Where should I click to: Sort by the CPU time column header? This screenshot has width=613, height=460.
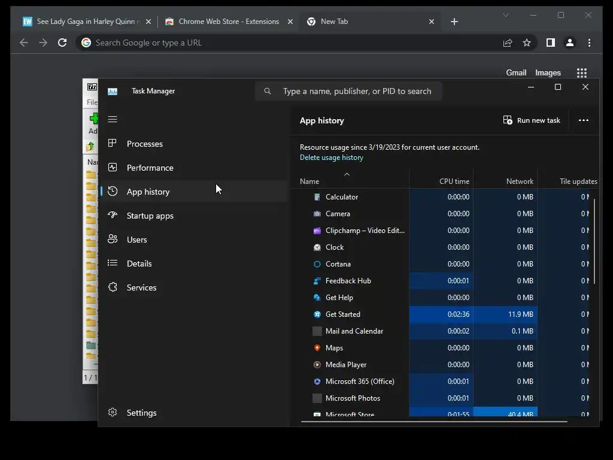441,178
